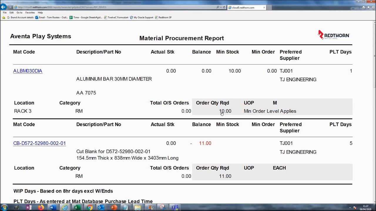Open the CB-D572-52980-002-01 material link
The width and height of the screenshot is (376, 211).
39,143
